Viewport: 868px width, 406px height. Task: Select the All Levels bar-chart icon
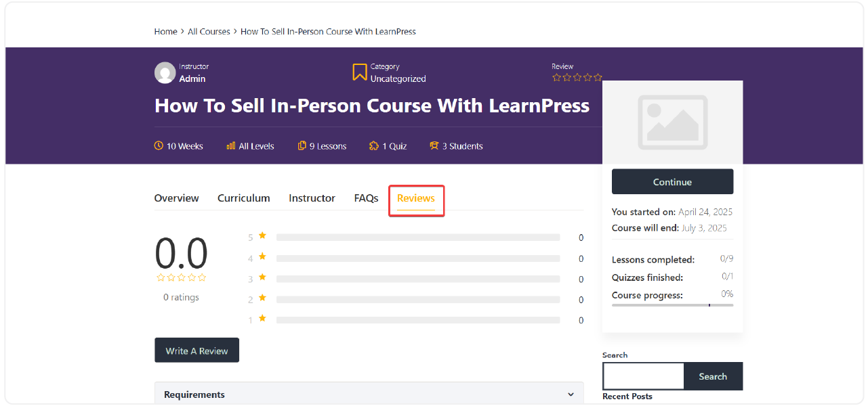[x=230, y=146]
